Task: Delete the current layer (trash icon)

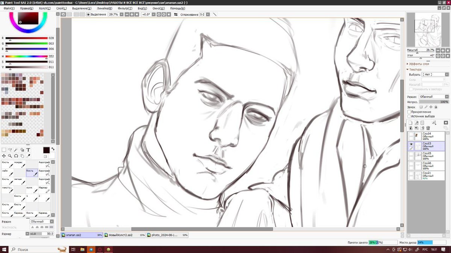Action: [428, 128]
